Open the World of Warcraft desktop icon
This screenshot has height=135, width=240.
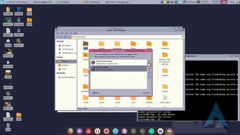click(19, 43)
